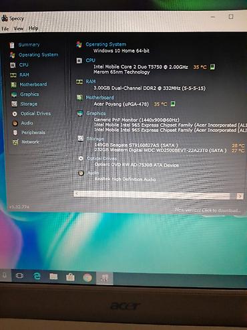Click the Cortana microphone icon

point(4,275)
